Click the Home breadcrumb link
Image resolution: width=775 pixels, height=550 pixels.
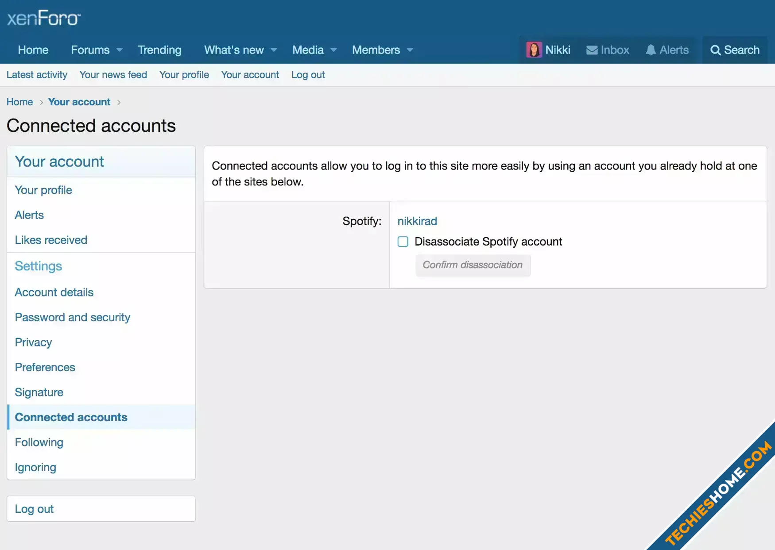tap(19, 102)
